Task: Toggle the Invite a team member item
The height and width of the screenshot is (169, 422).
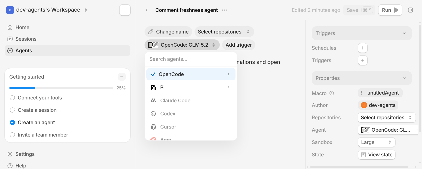Action: point(12,135)
